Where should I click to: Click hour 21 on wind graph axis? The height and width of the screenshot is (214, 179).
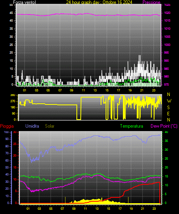pyautogui.click(x=142, y=90)
